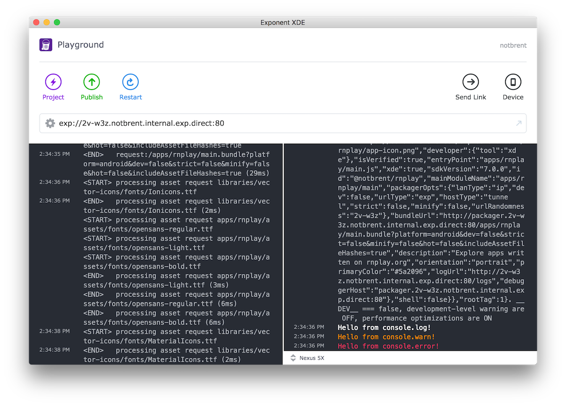Open the Nexus 5X device selector
This screenshot has height=406, width=566.
(307, 358)
